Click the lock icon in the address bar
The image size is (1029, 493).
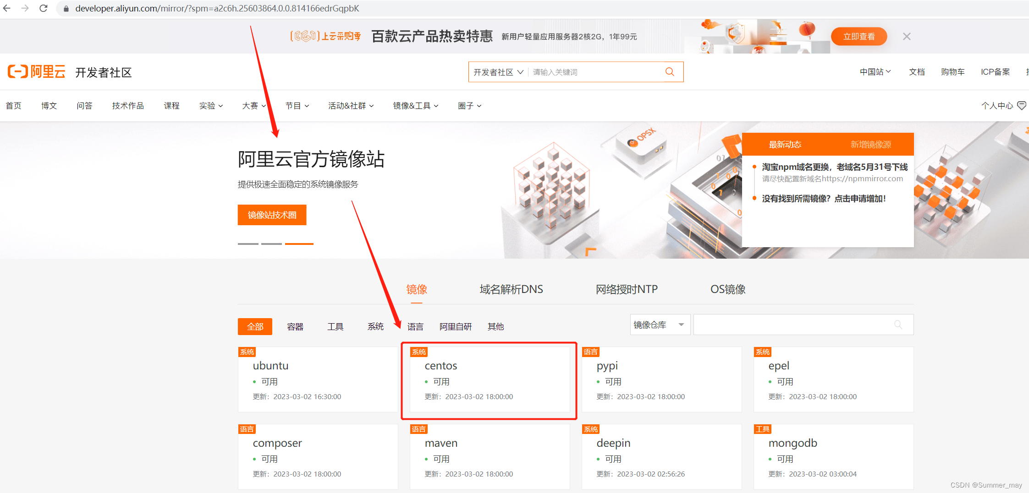point(66,9)
